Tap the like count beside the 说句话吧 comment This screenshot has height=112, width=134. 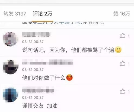coord(129,36)
